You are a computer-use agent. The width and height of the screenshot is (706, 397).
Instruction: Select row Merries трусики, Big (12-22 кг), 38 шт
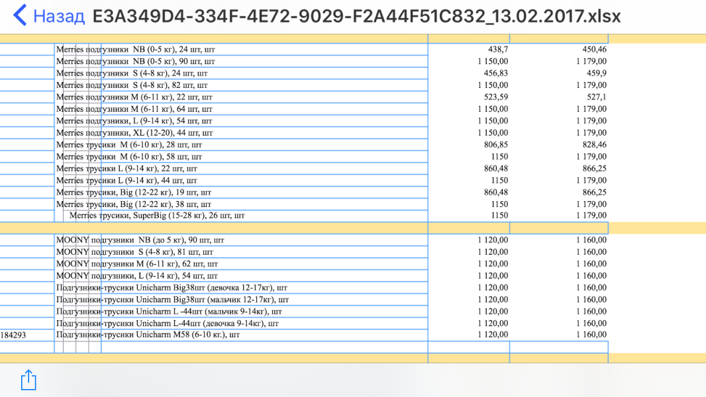[x=134, y=204]
